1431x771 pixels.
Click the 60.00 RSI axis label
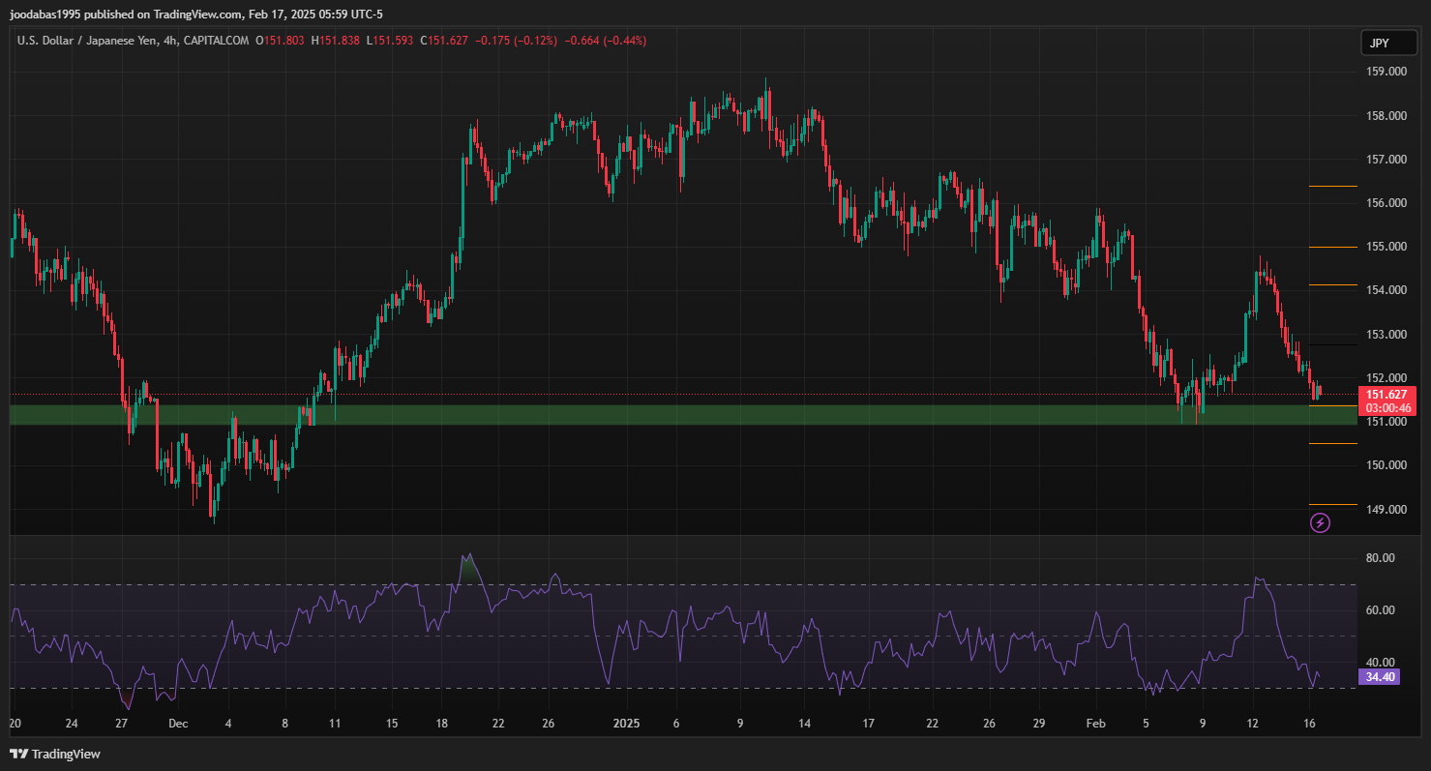tap(1380, 610)
